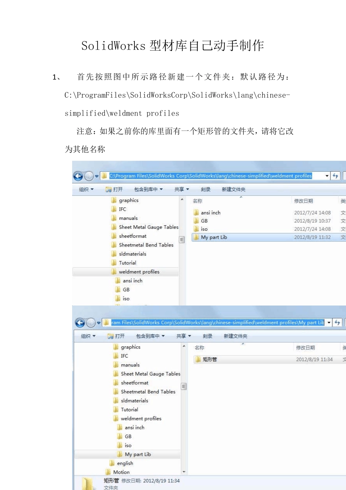Open 包含到库中 dropdown in upper window

148,190
